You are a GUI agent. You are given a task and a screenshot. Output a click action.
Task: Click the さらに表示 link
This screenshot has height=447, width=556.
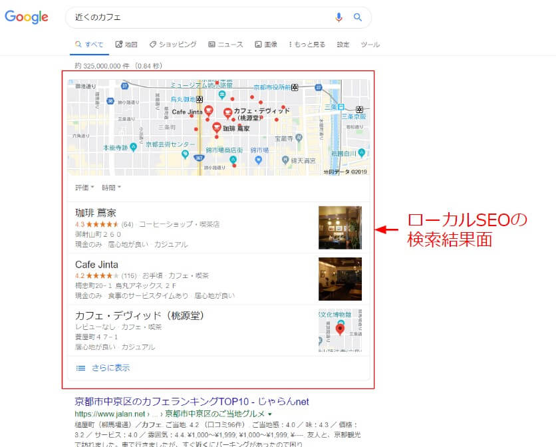coord(110,368)
